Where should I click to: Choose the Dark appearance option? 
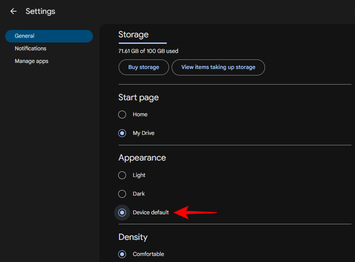point(122,194)
